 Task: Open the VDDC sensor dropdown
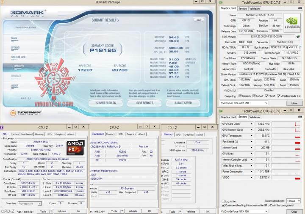(x=251, y=178)
